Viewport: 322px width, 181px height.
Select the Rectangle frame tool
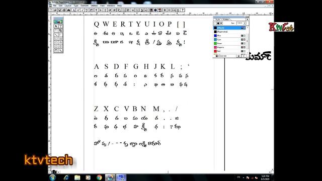[x=60, y=39]
